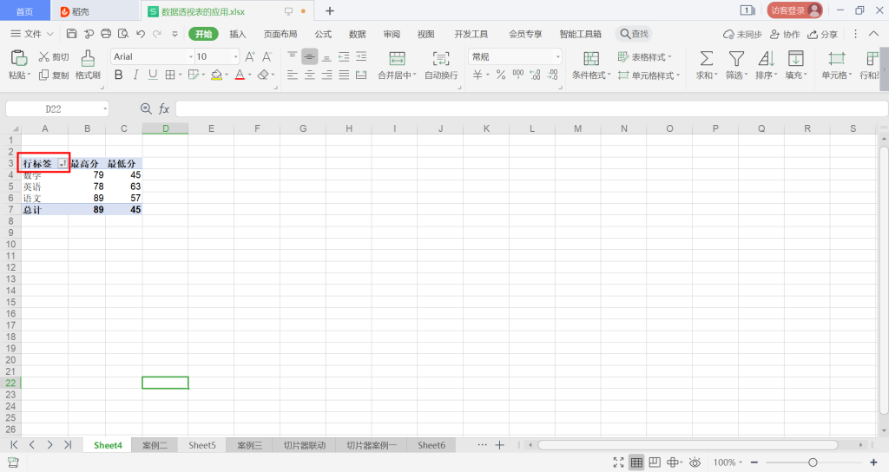Click the Redo arrow icon
Image resolution: width=889 pixels, height=472 pixels.
157,34
